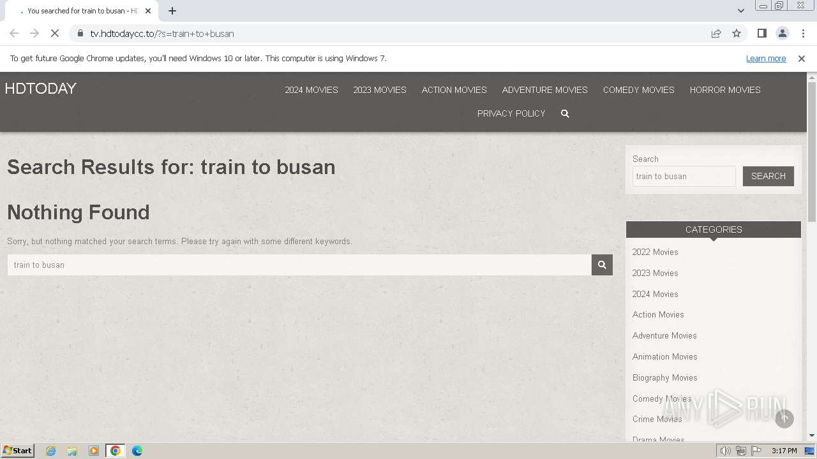Open the Adventure Movies category link
Screen dimensions: 817x459
664,335
